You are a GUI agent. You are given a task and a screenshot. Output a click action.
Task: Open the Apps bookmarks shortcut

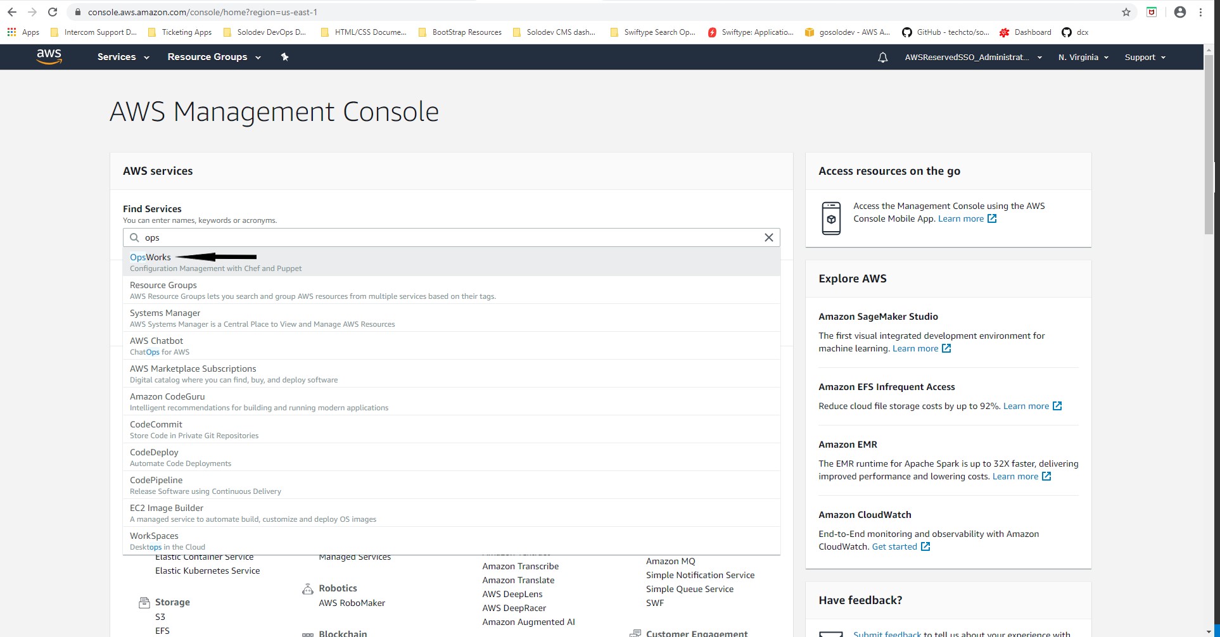pyautogui.click(x=23, y=32)
